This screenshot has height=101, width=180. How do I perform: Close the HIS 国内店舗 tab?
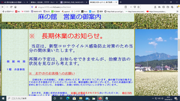click(x=27, y=2)
